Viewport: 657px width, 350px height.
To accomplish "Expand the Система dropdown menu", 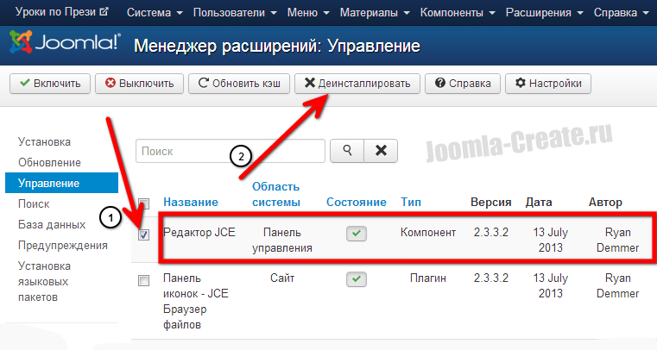I will point(155,14).
